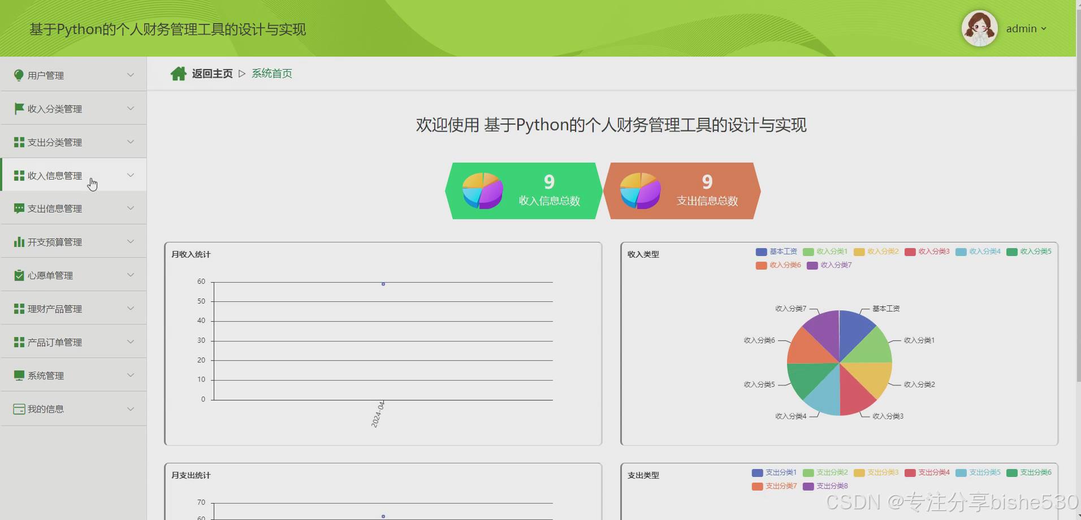
Task: Toggle 基本工资 in the income type legend
Action: click(x=782, y=252)
